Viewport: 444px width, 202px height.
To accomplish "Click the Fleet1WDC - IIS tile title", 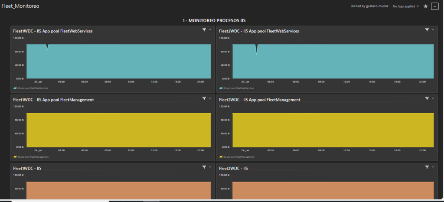I will point(27,169).
